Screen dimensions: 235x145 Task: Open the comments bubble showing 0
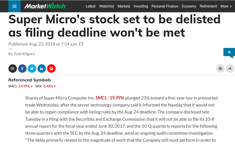(x=229, y=53)
